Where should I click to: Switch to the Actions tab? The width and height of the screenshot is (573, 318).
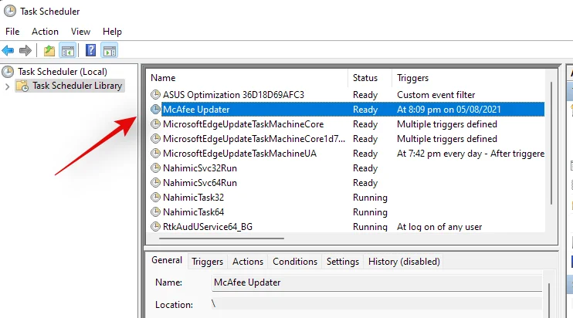point(248,262)
